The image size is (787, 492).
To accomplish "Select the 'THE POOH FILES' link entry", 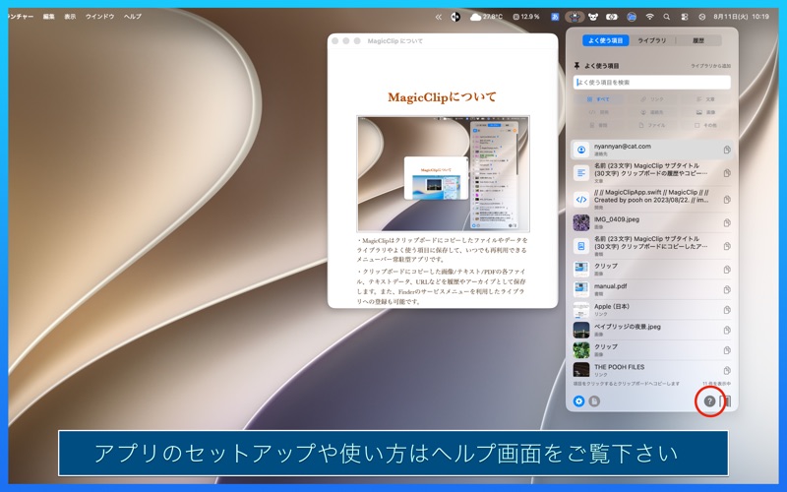I will 652,370.
